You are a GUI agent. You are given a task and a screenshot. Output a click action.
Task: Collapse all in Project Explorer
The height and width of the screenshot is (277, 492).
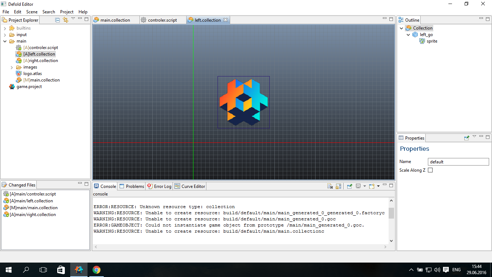58,20
